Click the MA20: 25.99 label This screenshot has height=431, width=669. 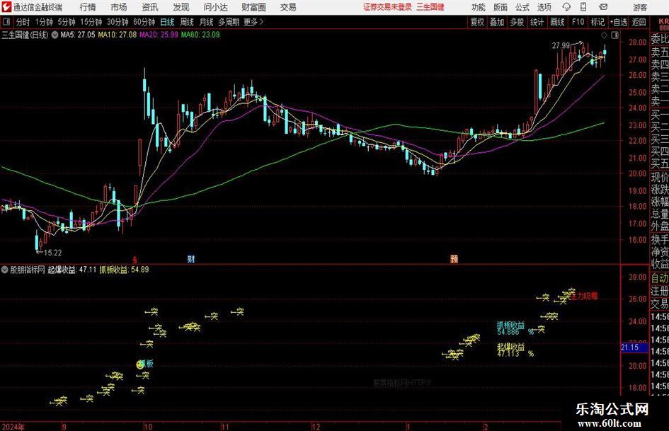[x=159, y=35]
